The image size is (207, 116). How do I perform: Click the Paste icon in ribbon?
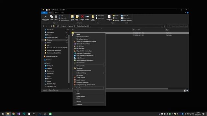(x=56, y=18)
